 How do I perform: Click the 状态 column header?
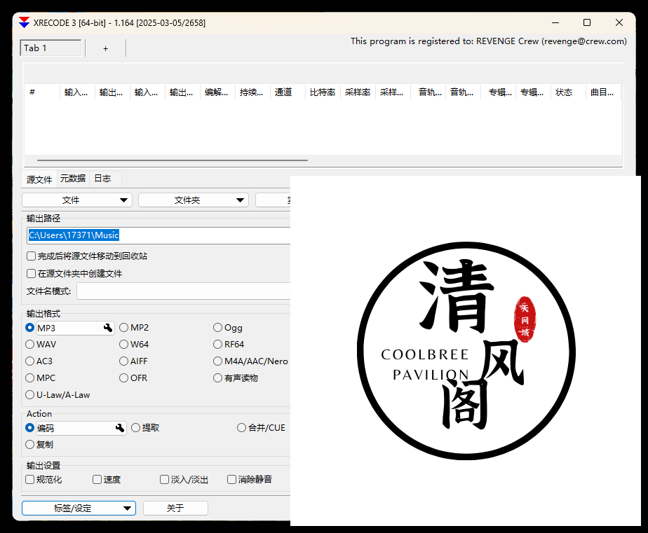[568, 92]
